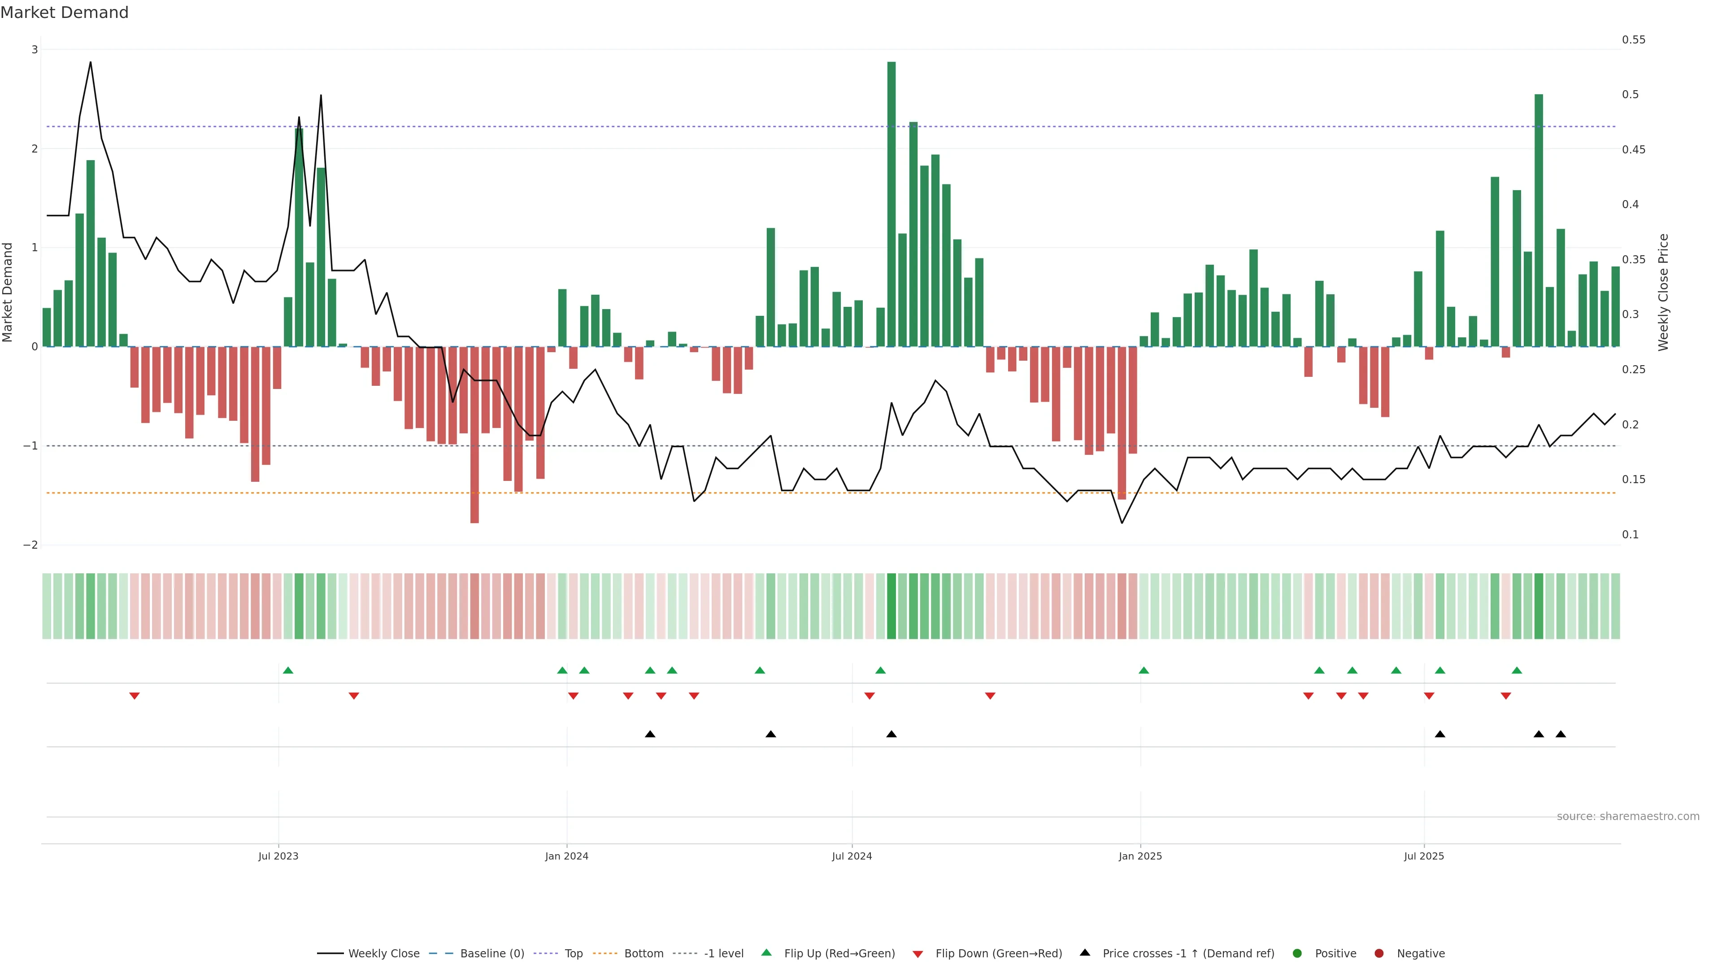Click green Flip Up triangle legend icon
The width and height of the screenshot is (1722, 969).
coord(767,952)
